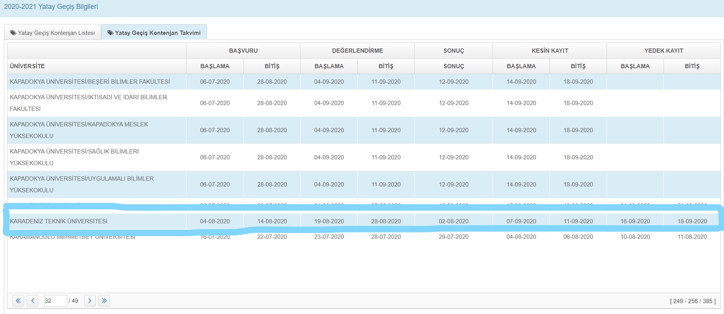Click Karamanoğlu Mehmetbey yedek kayıt 10-08-2020
724x314 pixels.
(635, 237)
